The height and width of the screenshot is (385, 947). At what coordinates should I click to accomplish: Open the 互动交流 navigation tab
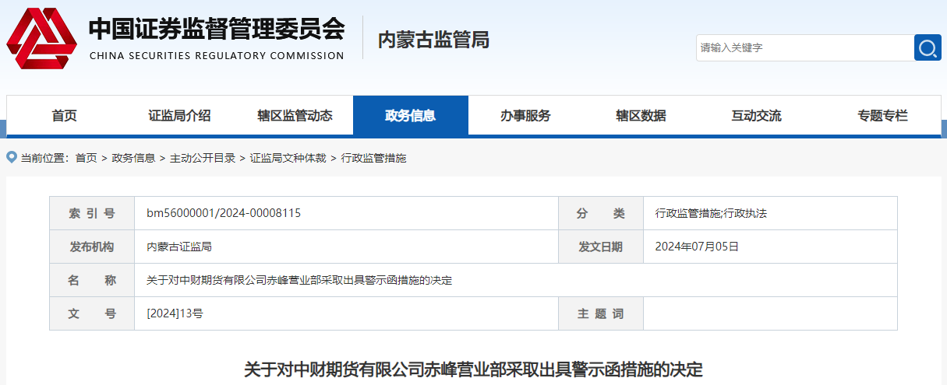(x=756, y=116)
